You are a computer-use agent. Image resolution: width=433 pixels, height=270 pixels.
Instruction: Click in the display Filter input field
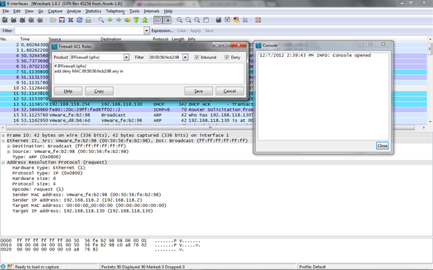(x=79, y=30)
